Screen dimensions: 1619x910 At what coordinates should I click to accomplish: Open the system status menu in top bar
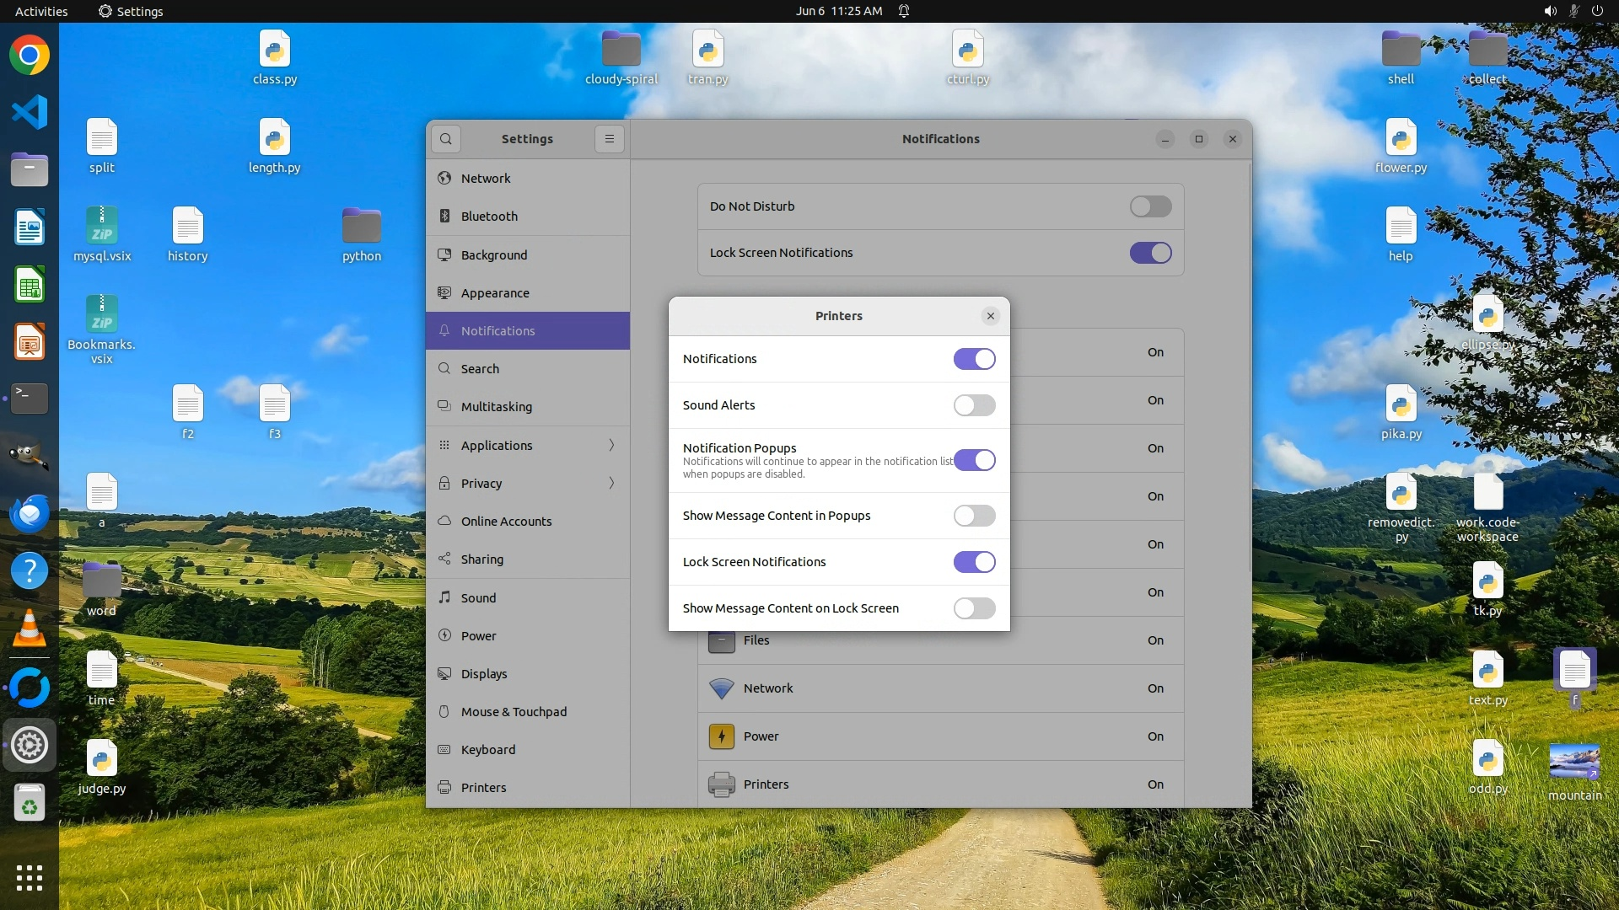click(x=1573, y=11)
